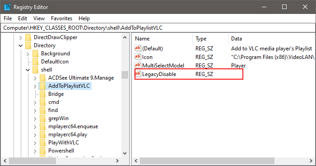Viewport: 316px width, 166px height.
Task: Select the MultiSelectModel value name
Action: point(163,66)
